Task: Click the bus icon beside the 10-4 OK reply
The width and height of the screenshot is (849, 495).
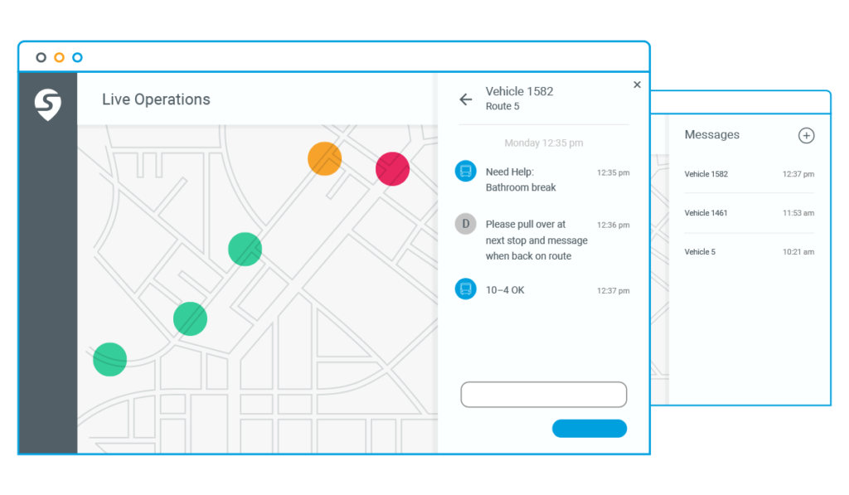Action: point(465,289)
